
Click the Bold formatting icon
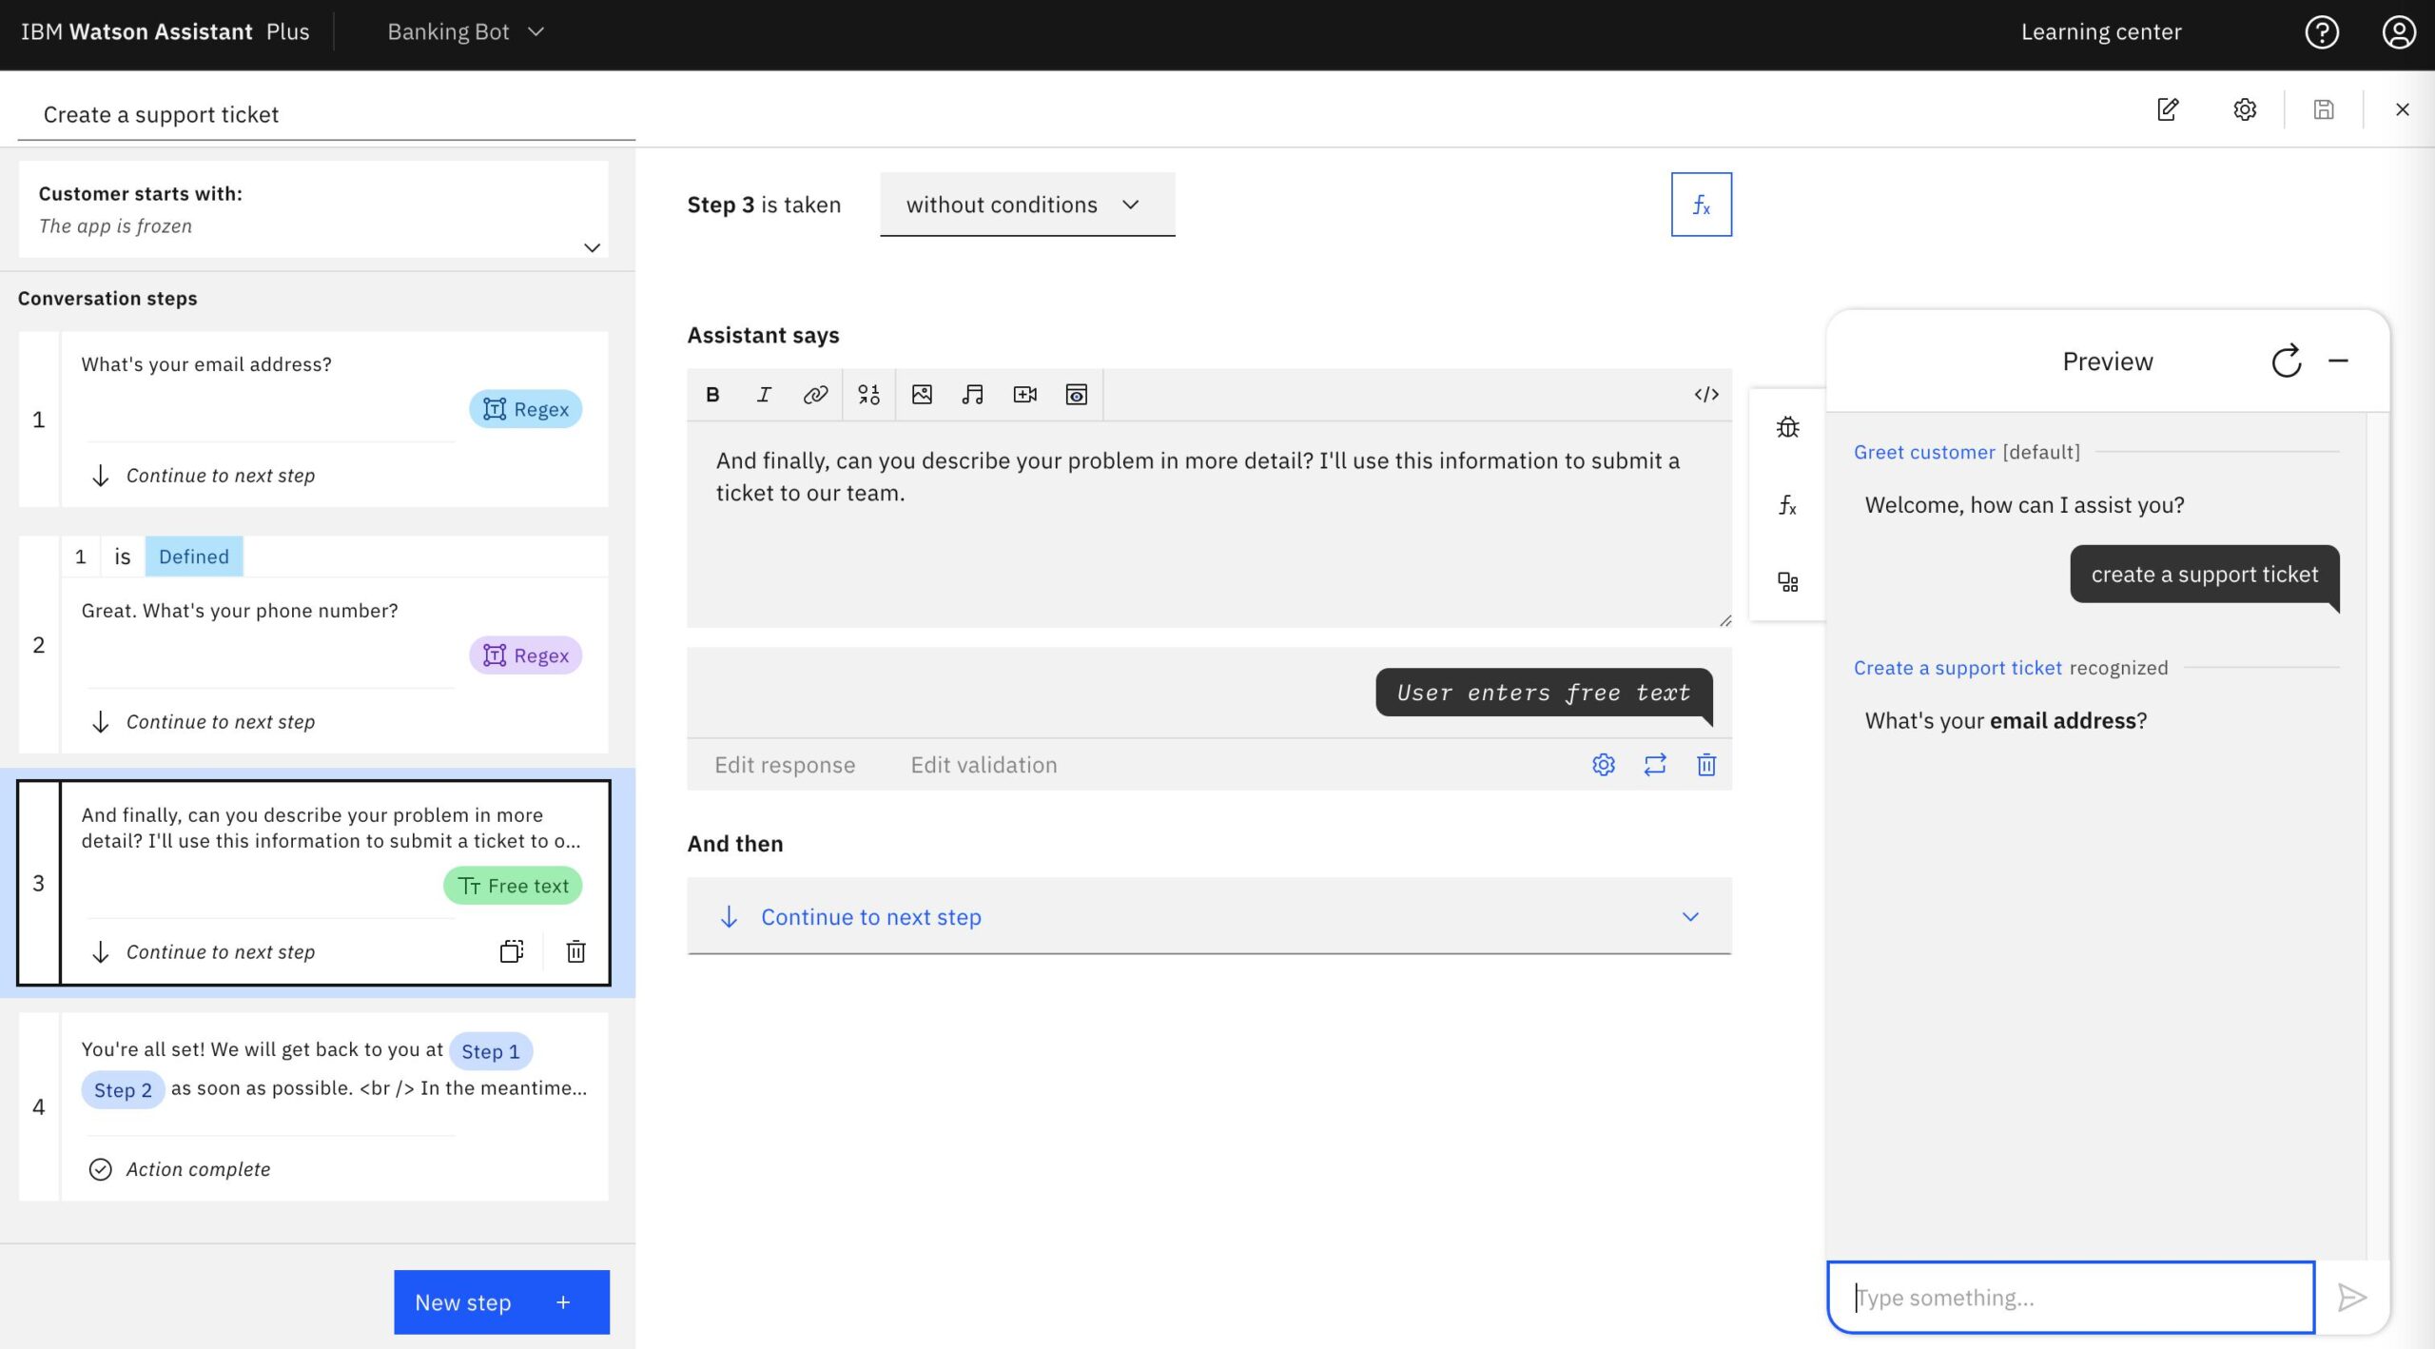coord(711,394)
